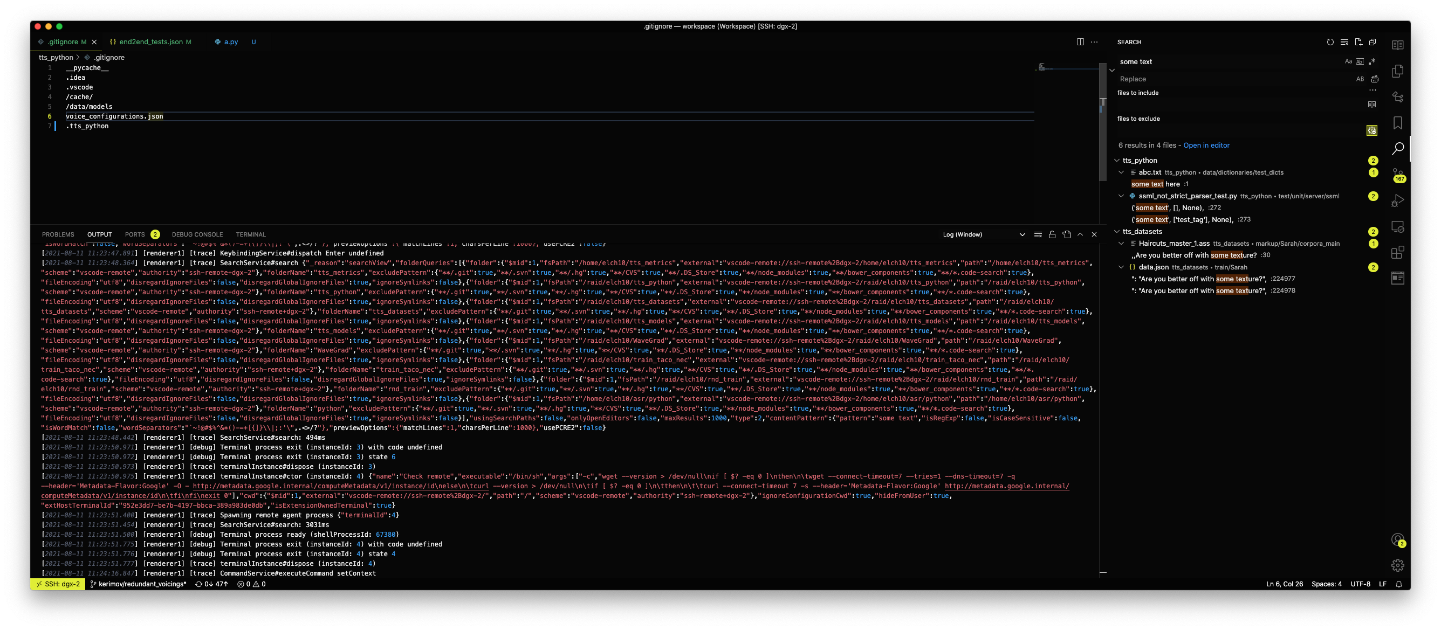
Task: Switch to the PROBLEMS panel tab
Action: coord(58,235)
